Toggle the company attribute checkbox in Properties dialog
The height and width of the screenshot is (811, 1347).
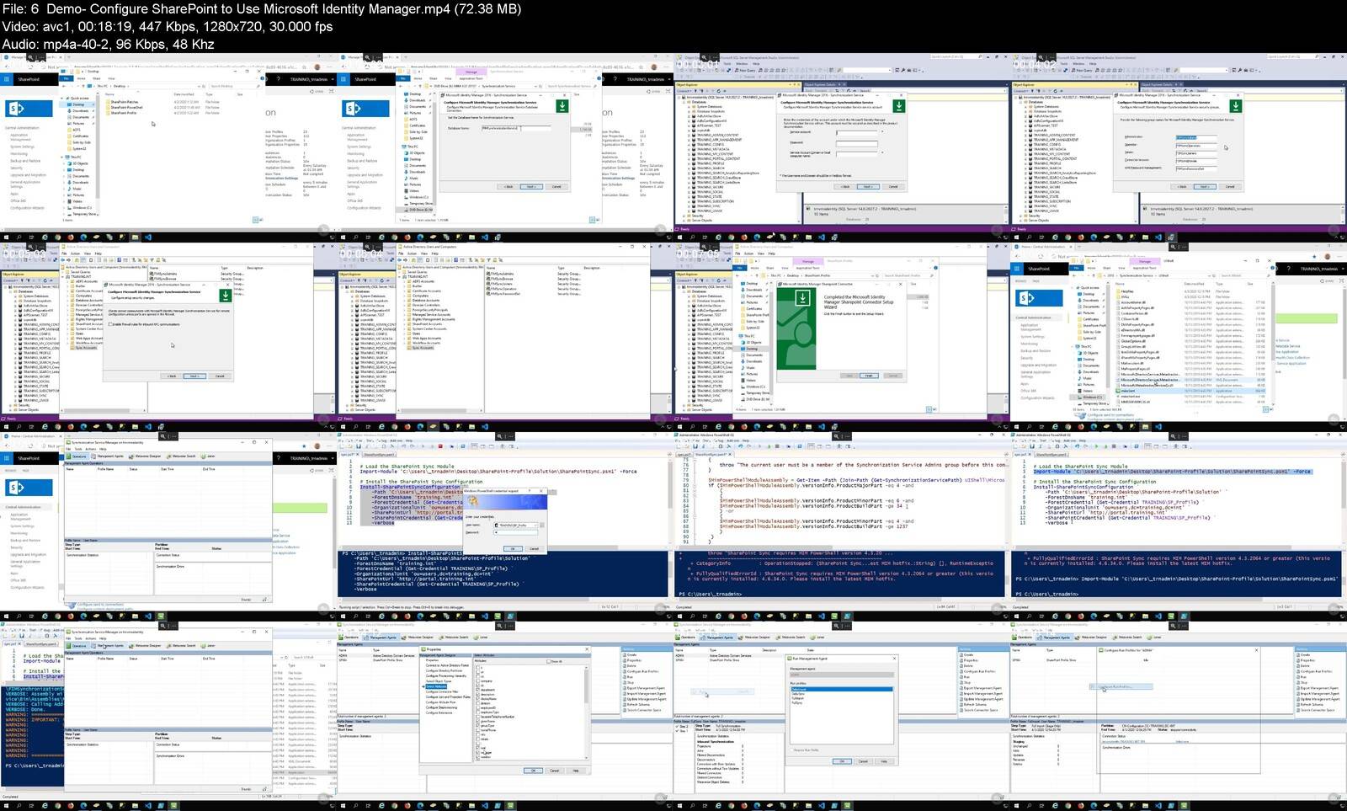479,680
